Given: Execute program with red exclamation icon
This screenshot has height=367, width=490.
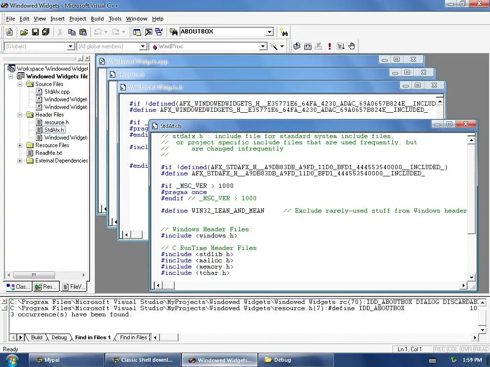Looking at the screenshot, I should [329, 46].
